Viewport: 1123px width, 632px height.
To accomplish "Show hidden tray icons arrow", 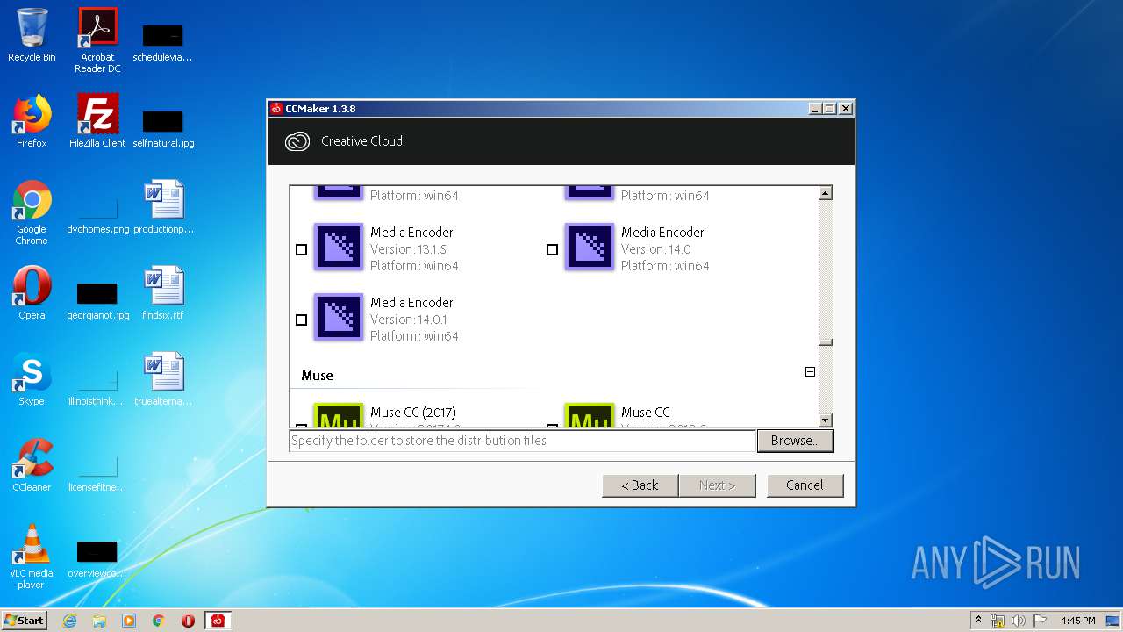I will coord(978,621).
